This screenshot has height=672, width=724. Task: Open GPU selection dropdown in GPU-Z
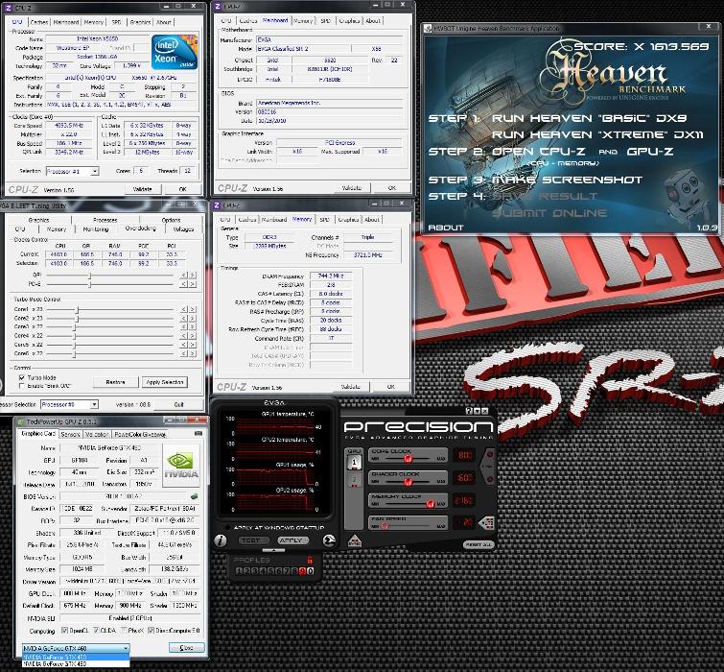click(76, 648)
